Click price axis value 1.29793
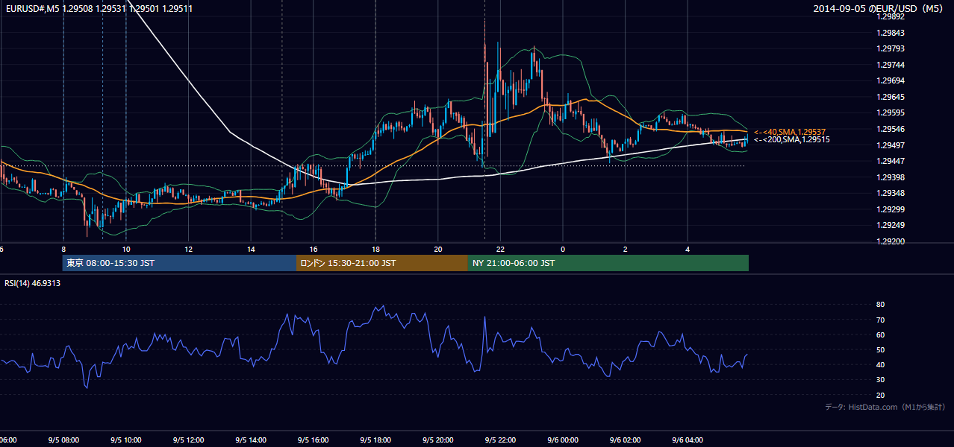This screenshot has width=954, height=447. (x=890, y=48)
